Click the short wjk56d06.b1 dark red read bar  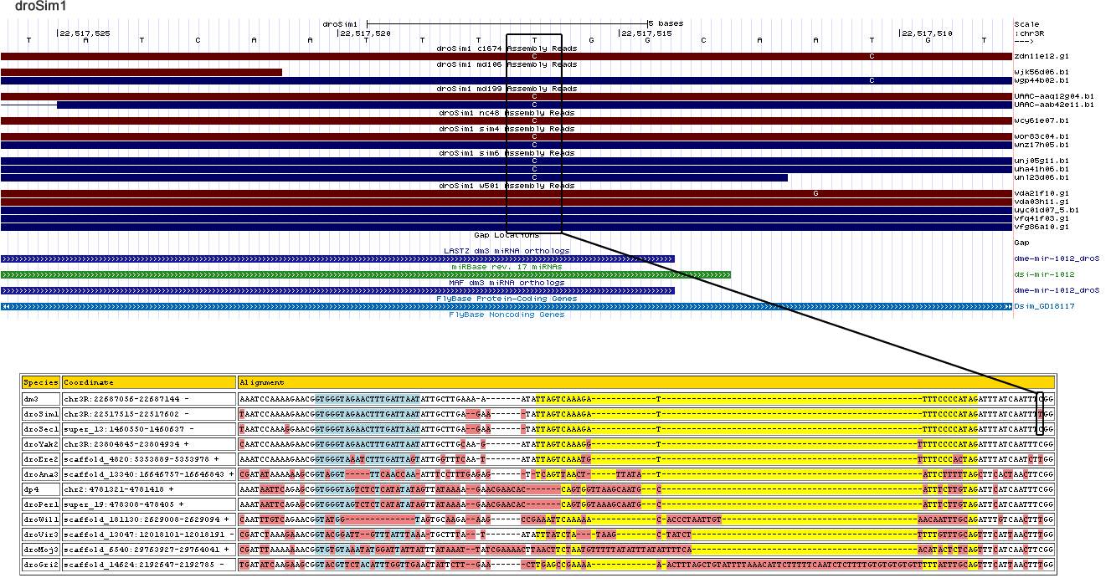point(141,73)
